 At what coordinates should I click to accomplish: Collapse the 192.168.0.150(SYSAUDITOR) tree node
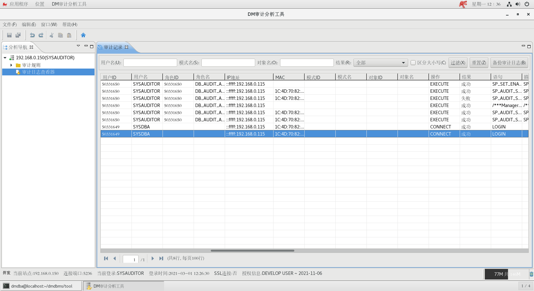[5, 58]
